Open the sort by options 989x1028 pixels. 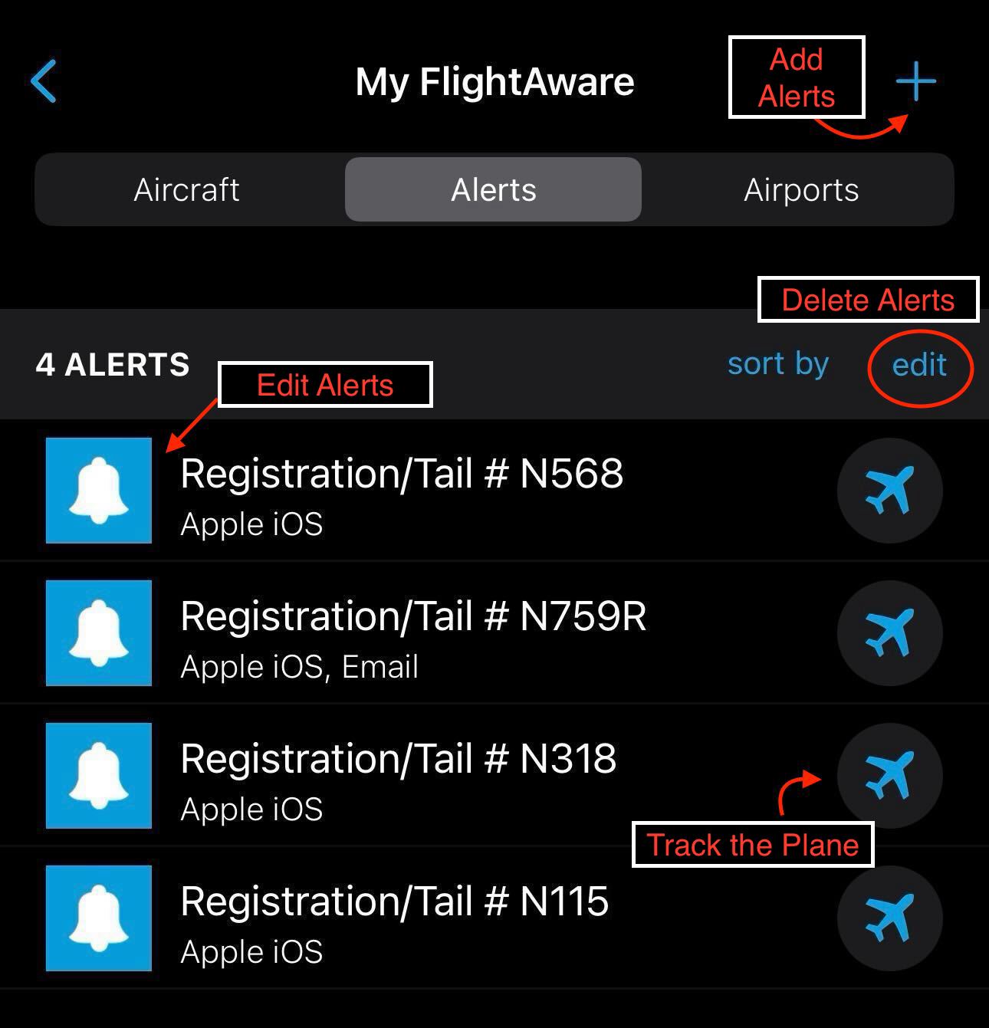tap(778, 365)
